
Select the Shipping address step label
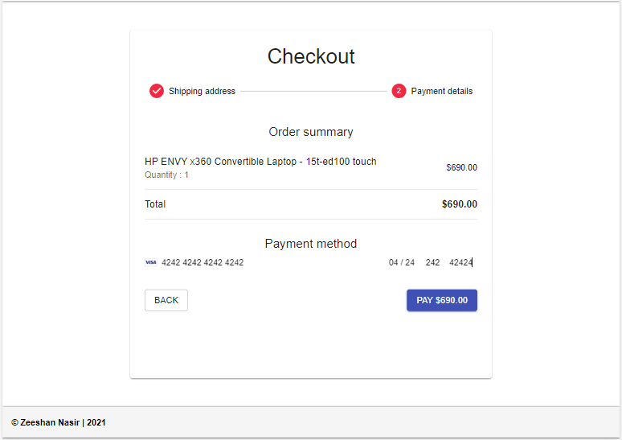click(x=202, y=92)
